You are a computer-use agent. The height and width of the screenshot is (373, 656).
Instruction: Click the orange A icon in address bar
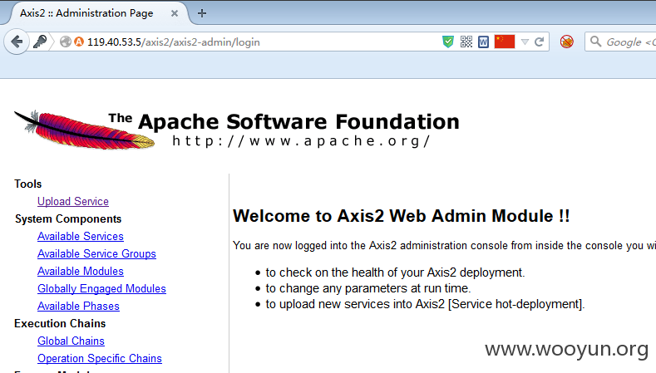coord(79,42)
